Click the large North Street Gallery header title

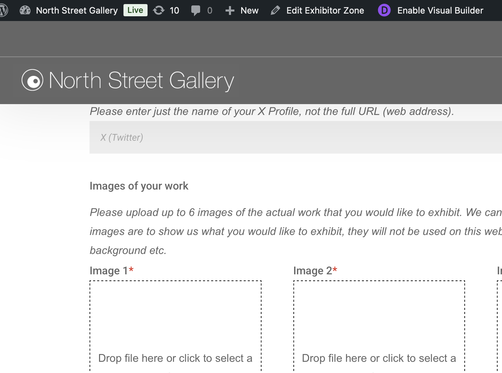[x=141, y=81]
